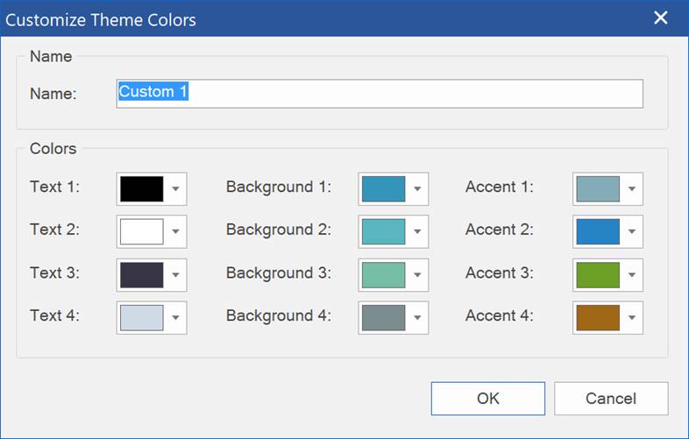Choose the gray-blue Accent 1 swatch
Image resolution: width=689 pixels, height=439 pixels.
[x=598, y=189]
